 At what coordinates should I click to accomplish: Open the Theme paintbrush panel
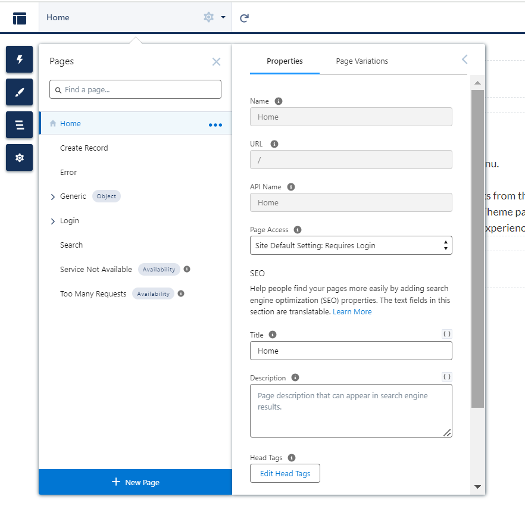click(x=19, y=92)
